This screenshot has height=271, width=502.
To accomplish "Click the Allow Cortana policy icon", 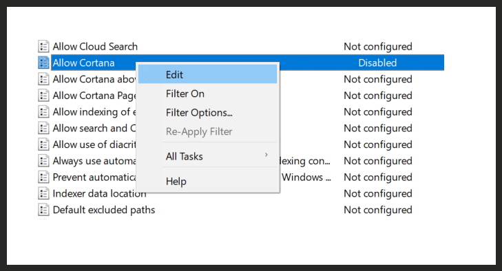I will [43, 63].
